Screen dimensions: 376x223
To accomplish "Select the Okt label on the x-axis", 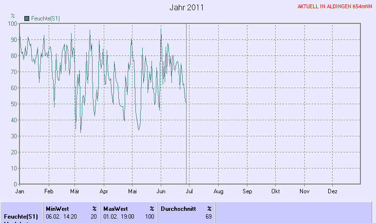I will click(276, 192).
